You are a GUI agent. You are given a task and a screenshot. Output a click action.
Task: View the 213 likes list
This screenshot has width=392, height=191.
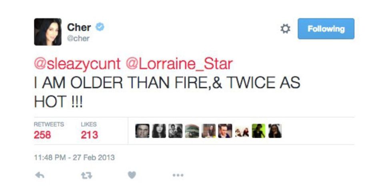[89, 135]
